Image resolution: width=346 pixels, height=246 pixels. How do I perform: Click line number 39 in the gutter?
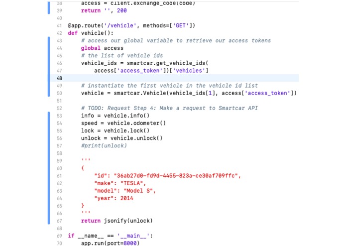click(59, 10)
